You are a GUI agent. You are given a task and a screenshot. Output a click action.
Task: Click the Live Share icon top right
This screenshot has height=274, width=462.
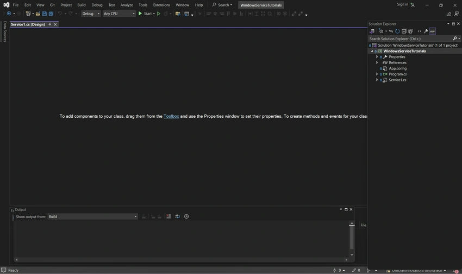tap(449, 14)
